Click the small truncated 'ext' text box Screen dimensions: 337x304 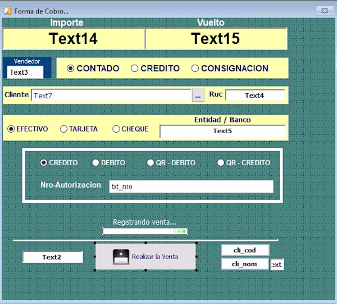[x=277, y=265]
